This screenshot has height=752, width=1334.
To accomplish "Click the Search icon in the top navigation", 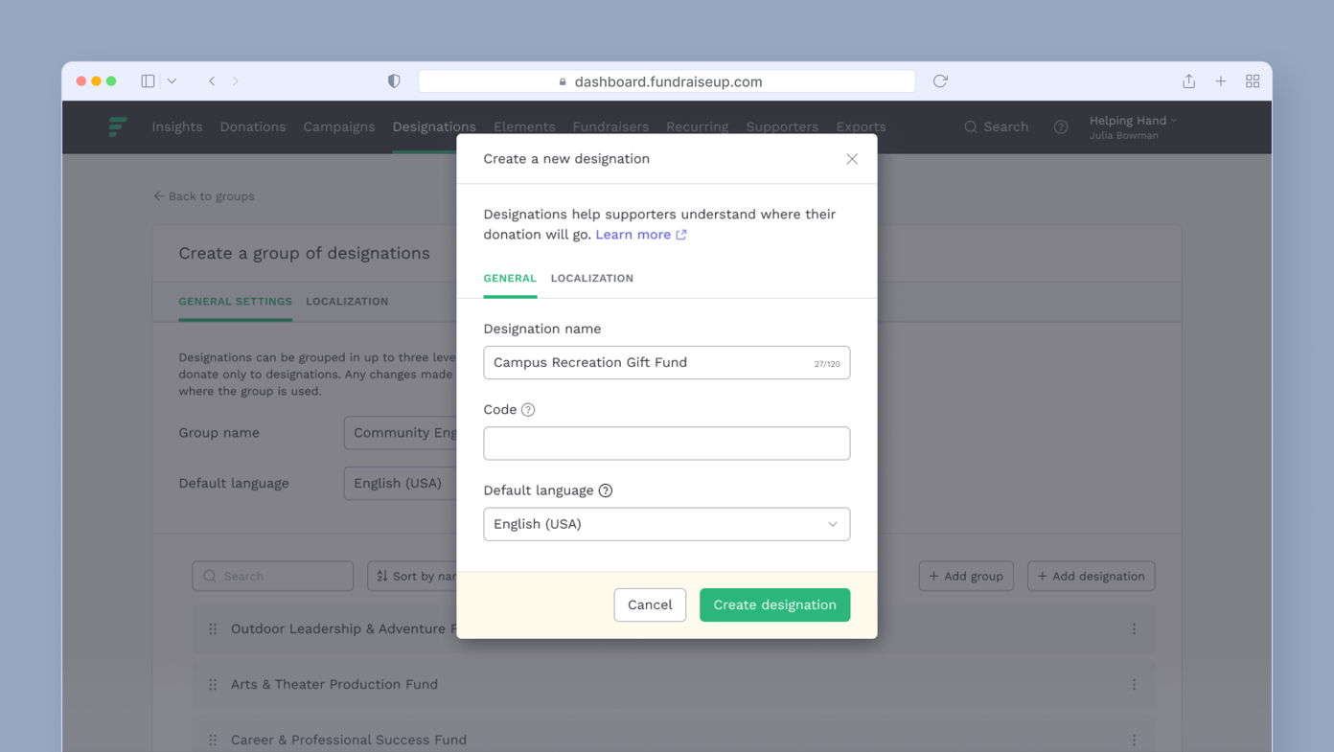I will tap(971, 125).
